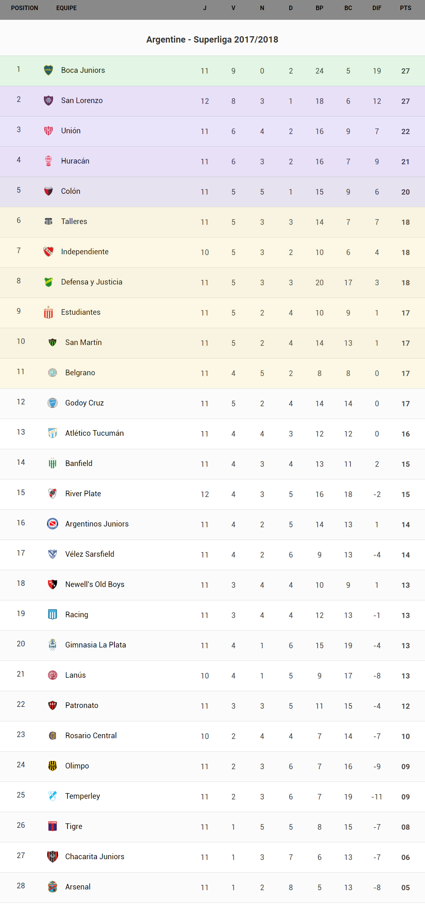Open the Gimnasia La Plata team link

[x=95, y=645]
